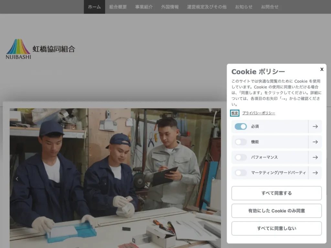This screenshot has height=248, width=331.
Task: Open the 運営規定及びその他 menu item
Action: tap(207, 7)
